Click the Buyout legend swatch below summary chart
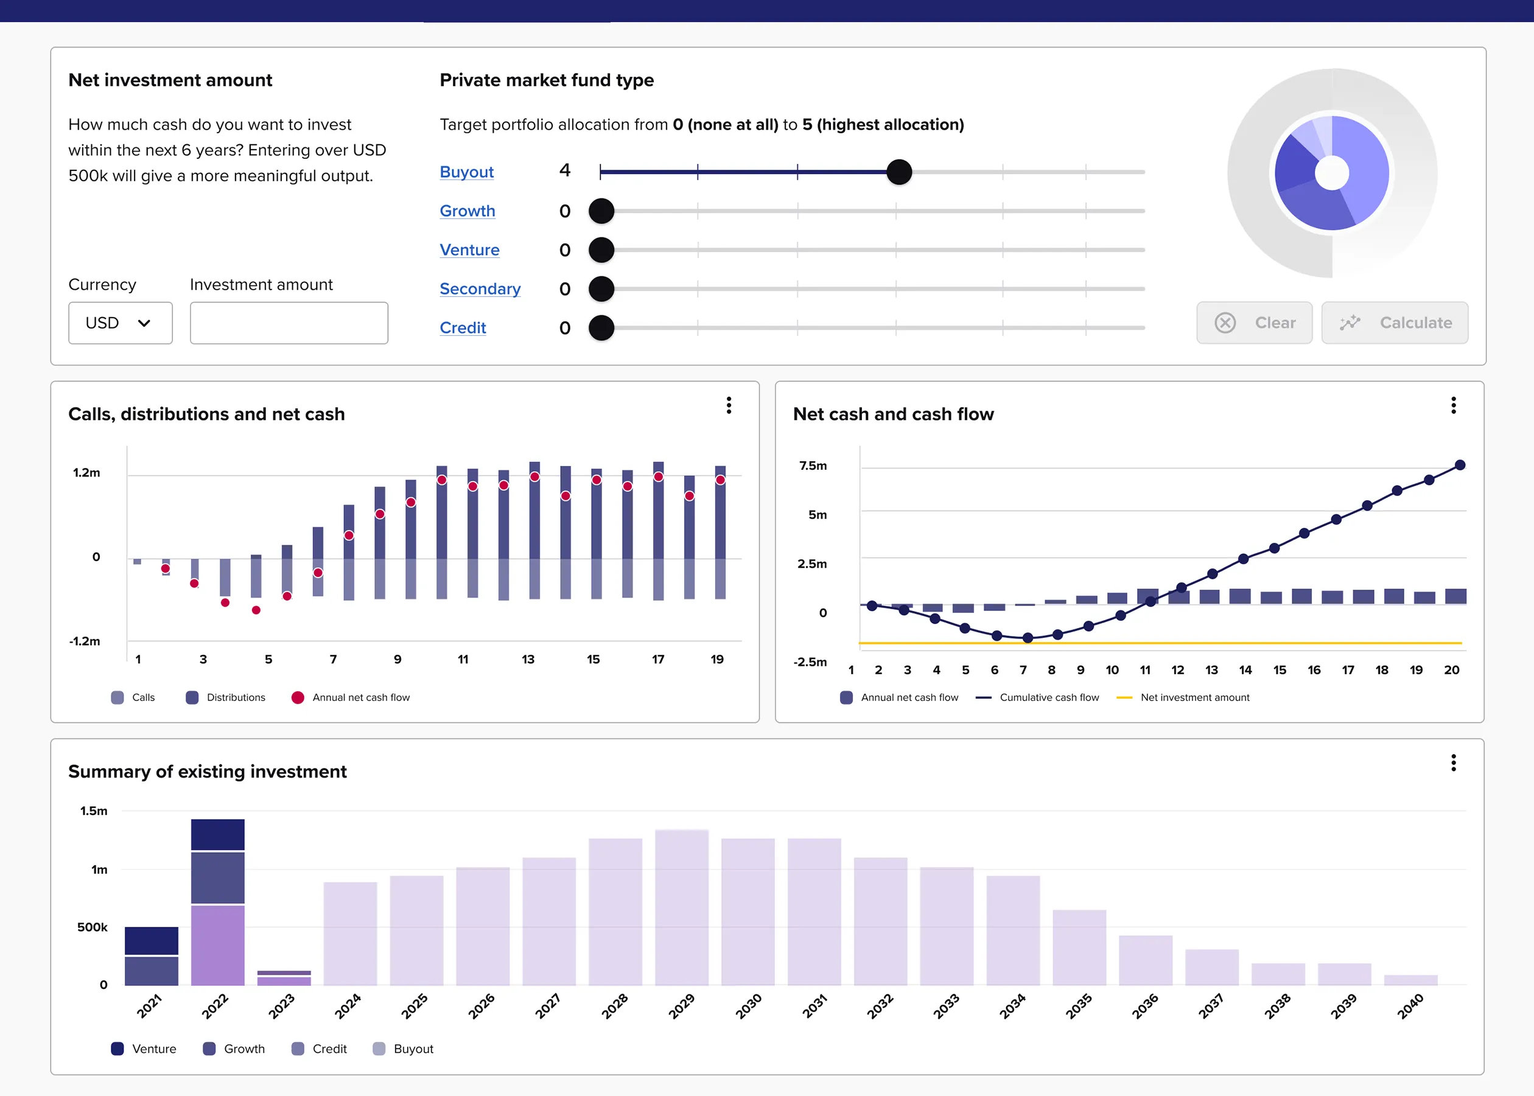The height and width of the screenshot is (1096, 1534). point(380,1049)
